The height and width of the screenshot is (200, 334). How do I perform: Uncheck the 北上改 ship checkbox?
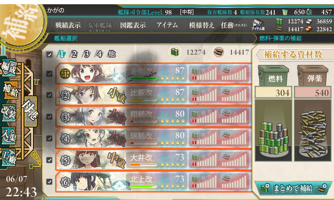[x=49, y=182]
